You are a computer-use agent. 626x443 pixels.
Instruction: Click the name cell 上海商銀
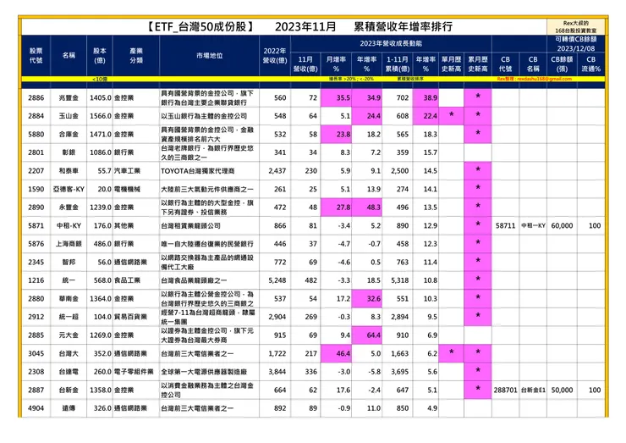pos(69,244)
